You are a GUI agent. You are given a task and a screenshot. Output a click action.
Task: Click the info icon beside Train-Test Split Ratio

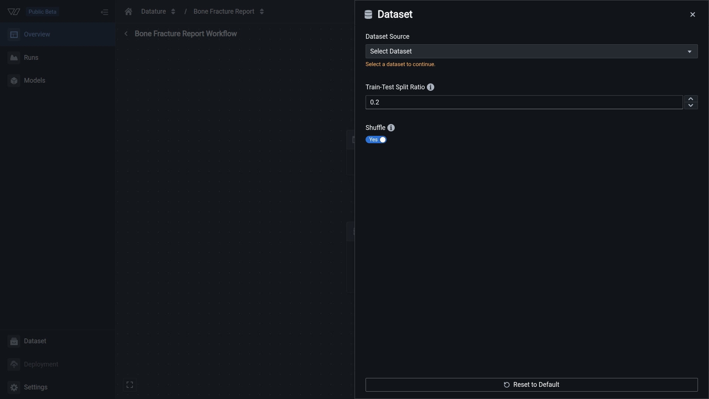[x=430, y=87]
